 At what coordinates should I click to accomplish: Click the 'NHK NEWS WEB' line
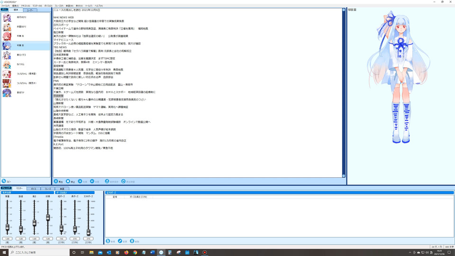(64, 18)
